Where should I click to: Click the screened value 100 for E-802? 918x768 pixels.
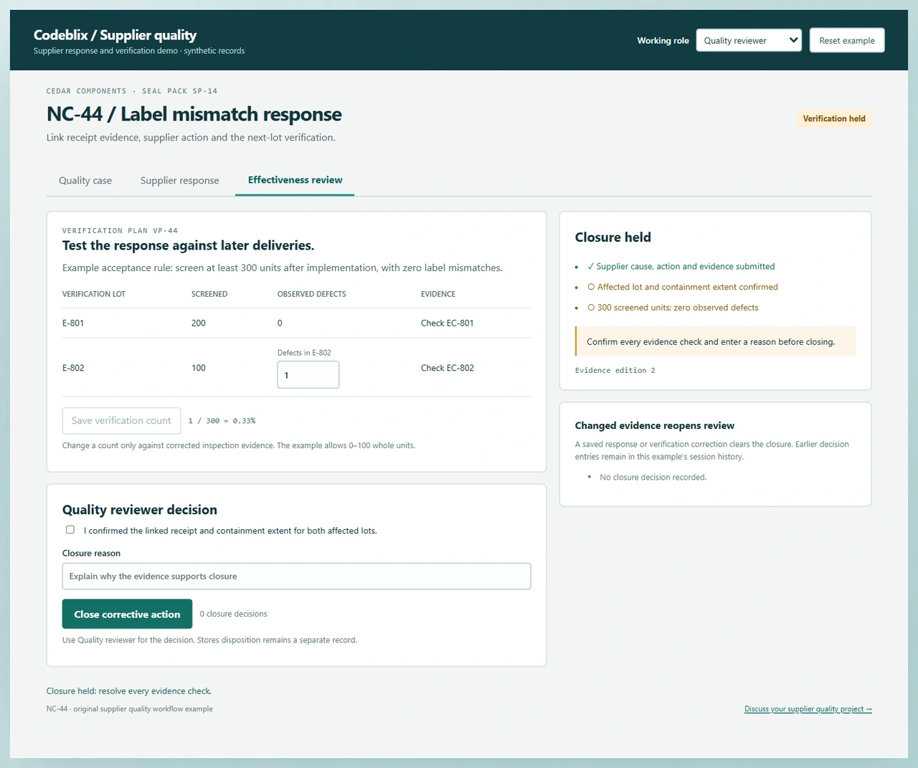pos(199,368)
